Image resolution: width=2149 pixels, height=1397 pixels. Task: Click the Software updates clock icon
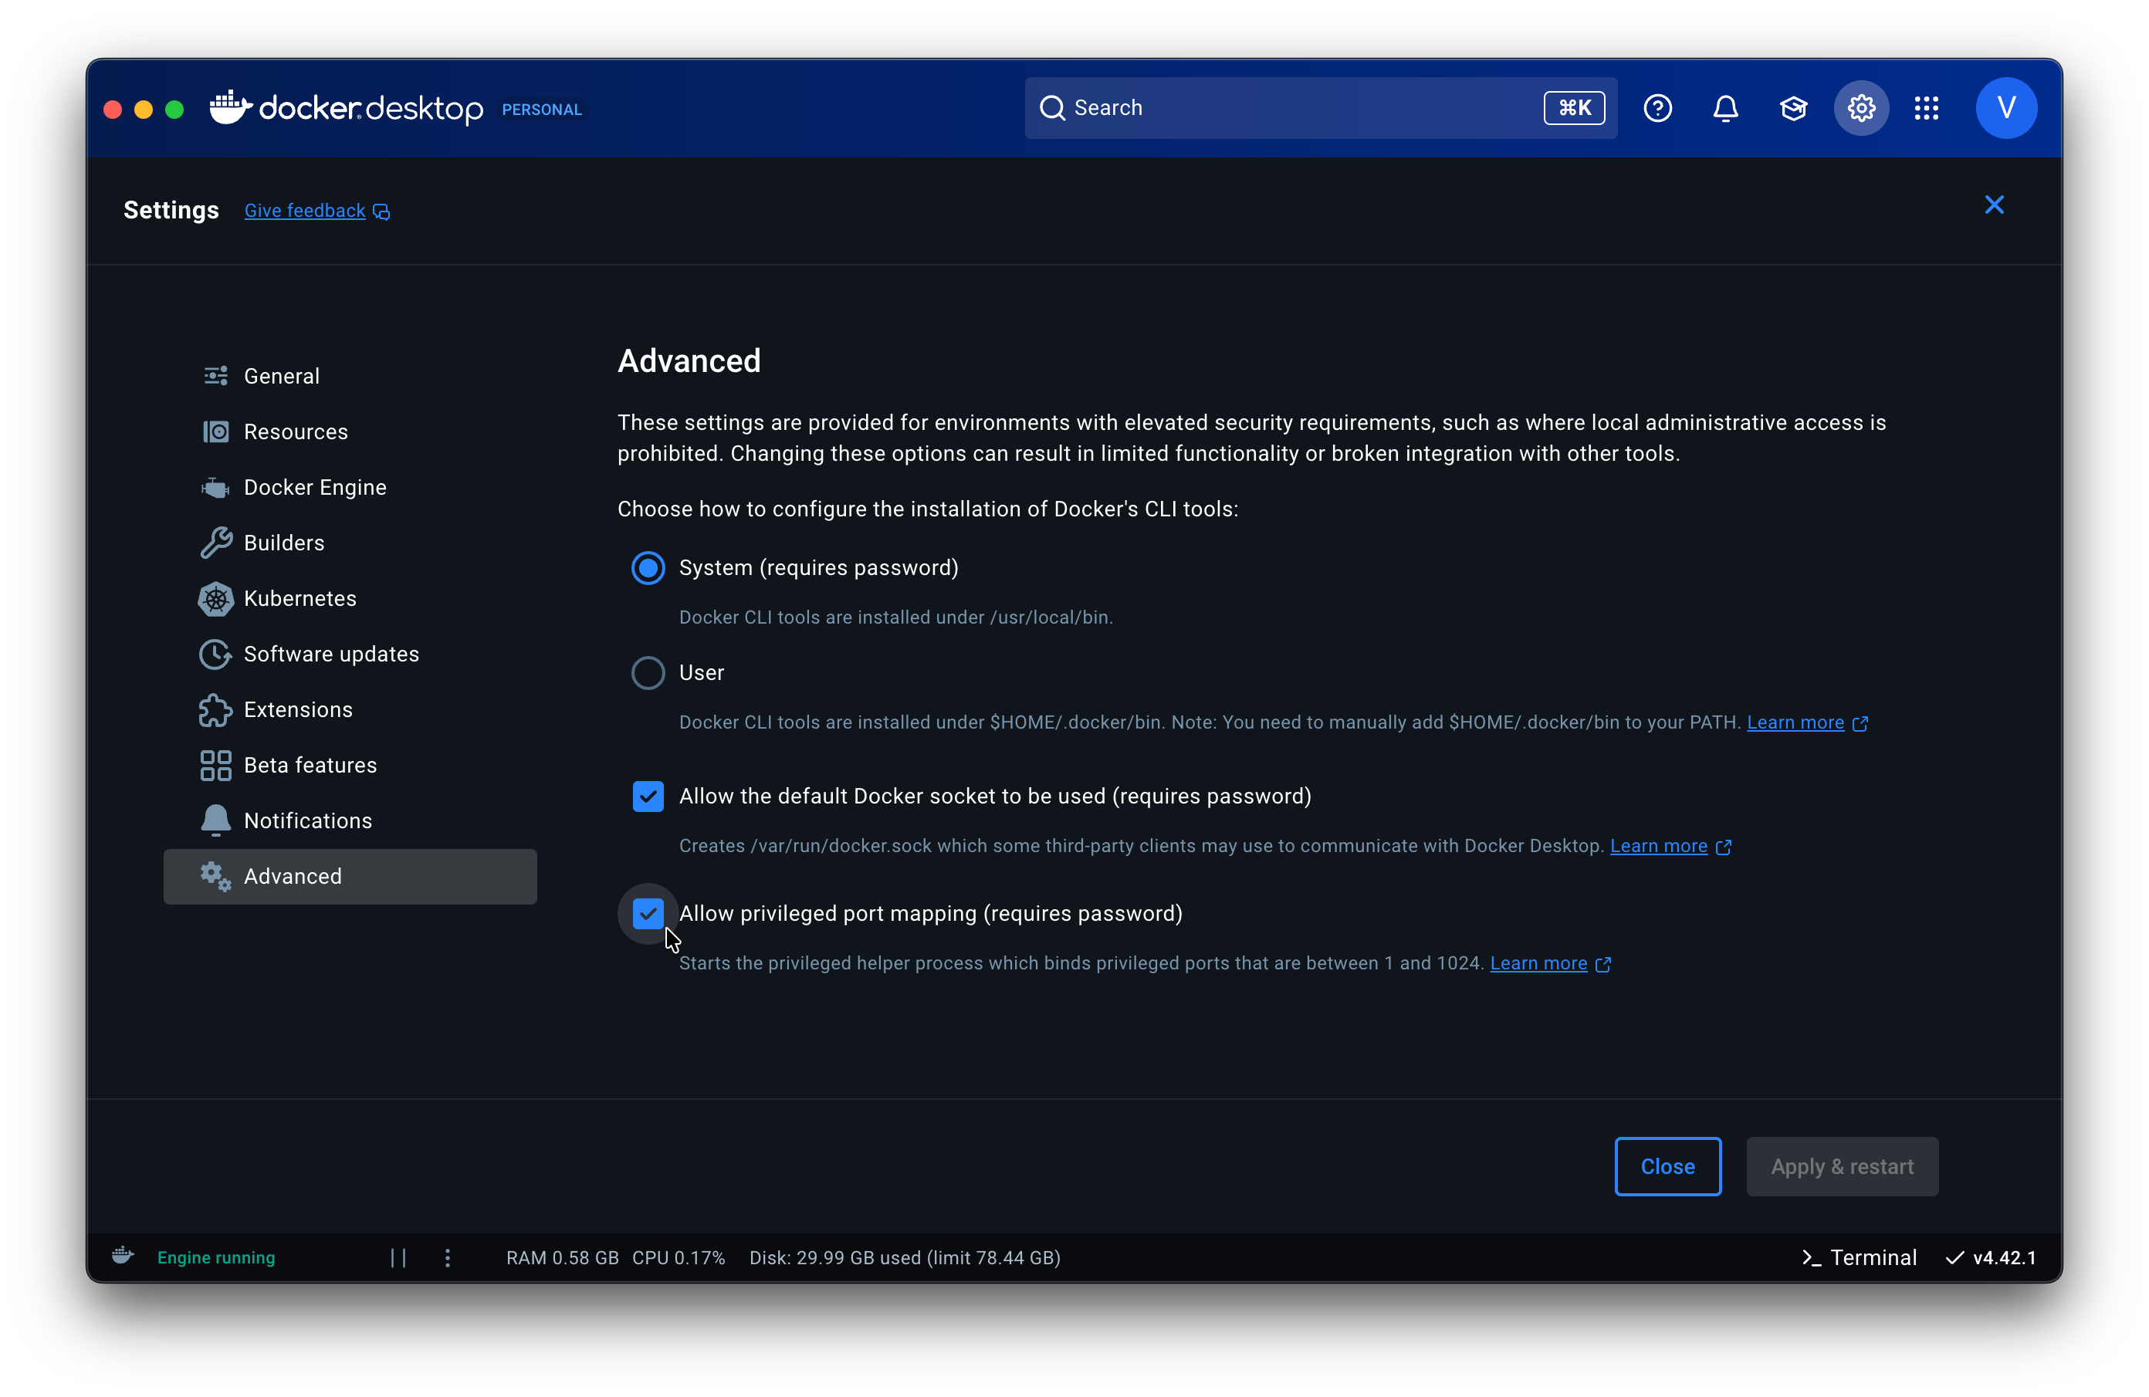click(x=216, y=654)
